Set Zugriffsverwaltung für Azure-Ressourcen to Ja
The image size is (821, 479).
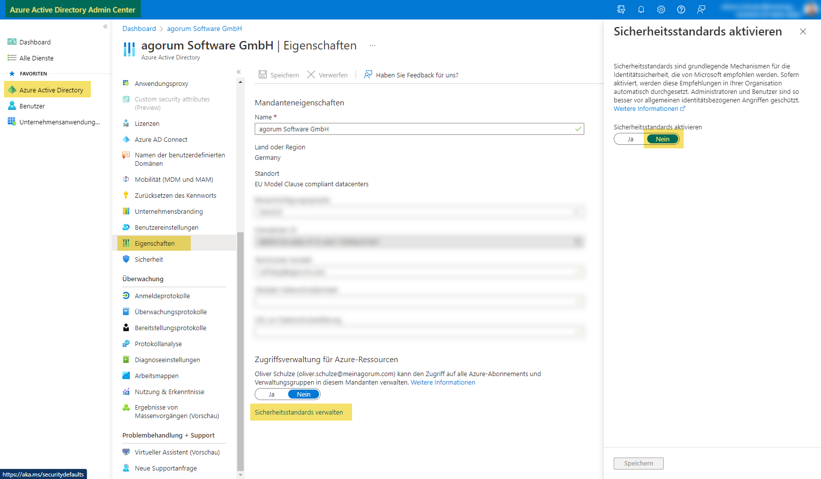(271, 394)
